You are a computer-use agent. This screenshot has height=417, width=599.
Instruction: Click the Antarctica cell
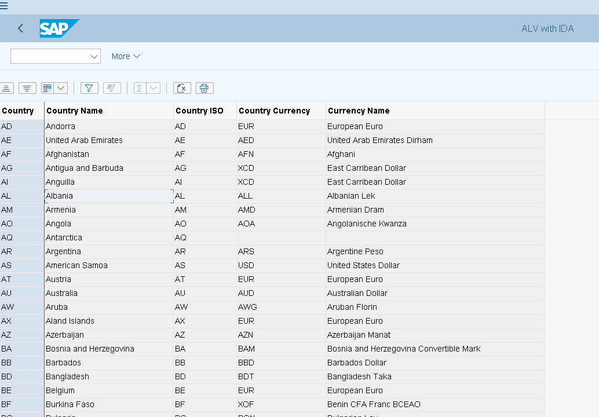click(109, 237)
